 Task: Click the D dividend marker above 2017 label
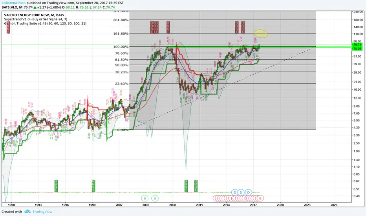(x=249, y=192)
